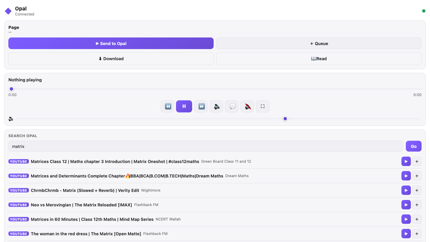
Task: Click the green connection status dot
Action: [x=424, y=11]
